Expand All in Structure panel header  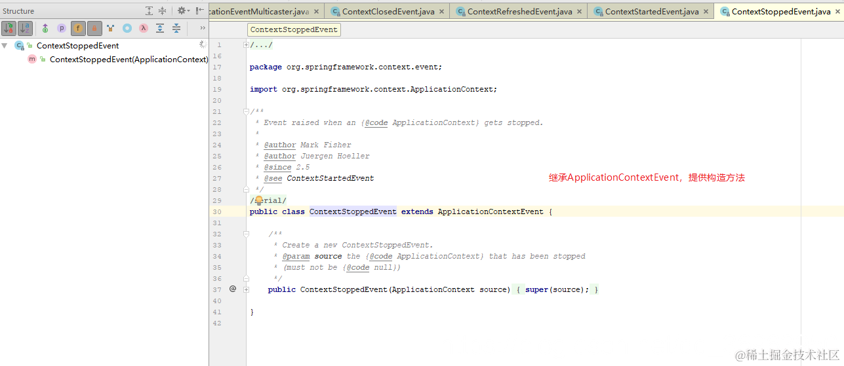(150, 10)
